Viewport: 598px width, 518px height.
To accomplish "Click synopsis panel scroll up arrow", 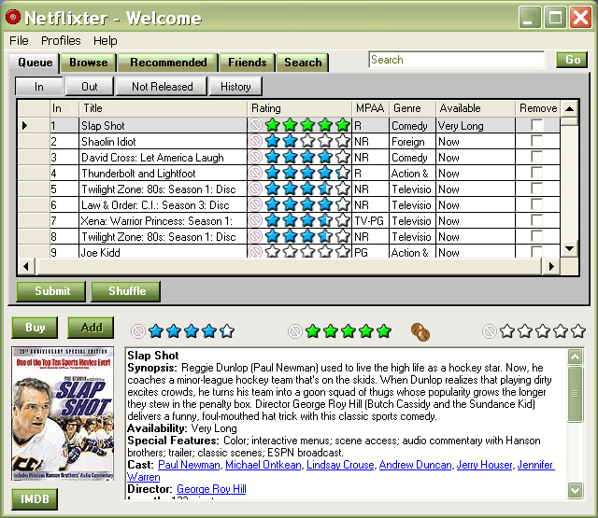I will point(576,357).
